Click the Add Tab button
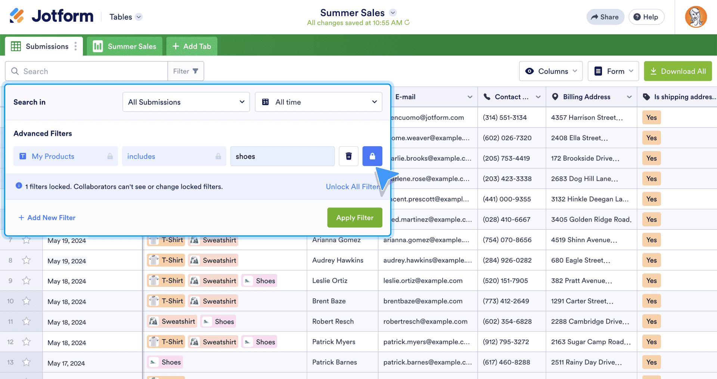 click(x=192, y=46)
